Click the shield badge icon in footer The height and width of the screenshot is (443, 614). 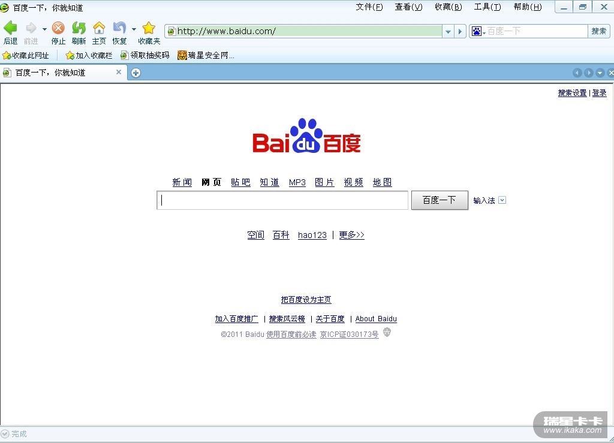pyautogui.click(x=387, y=333)
